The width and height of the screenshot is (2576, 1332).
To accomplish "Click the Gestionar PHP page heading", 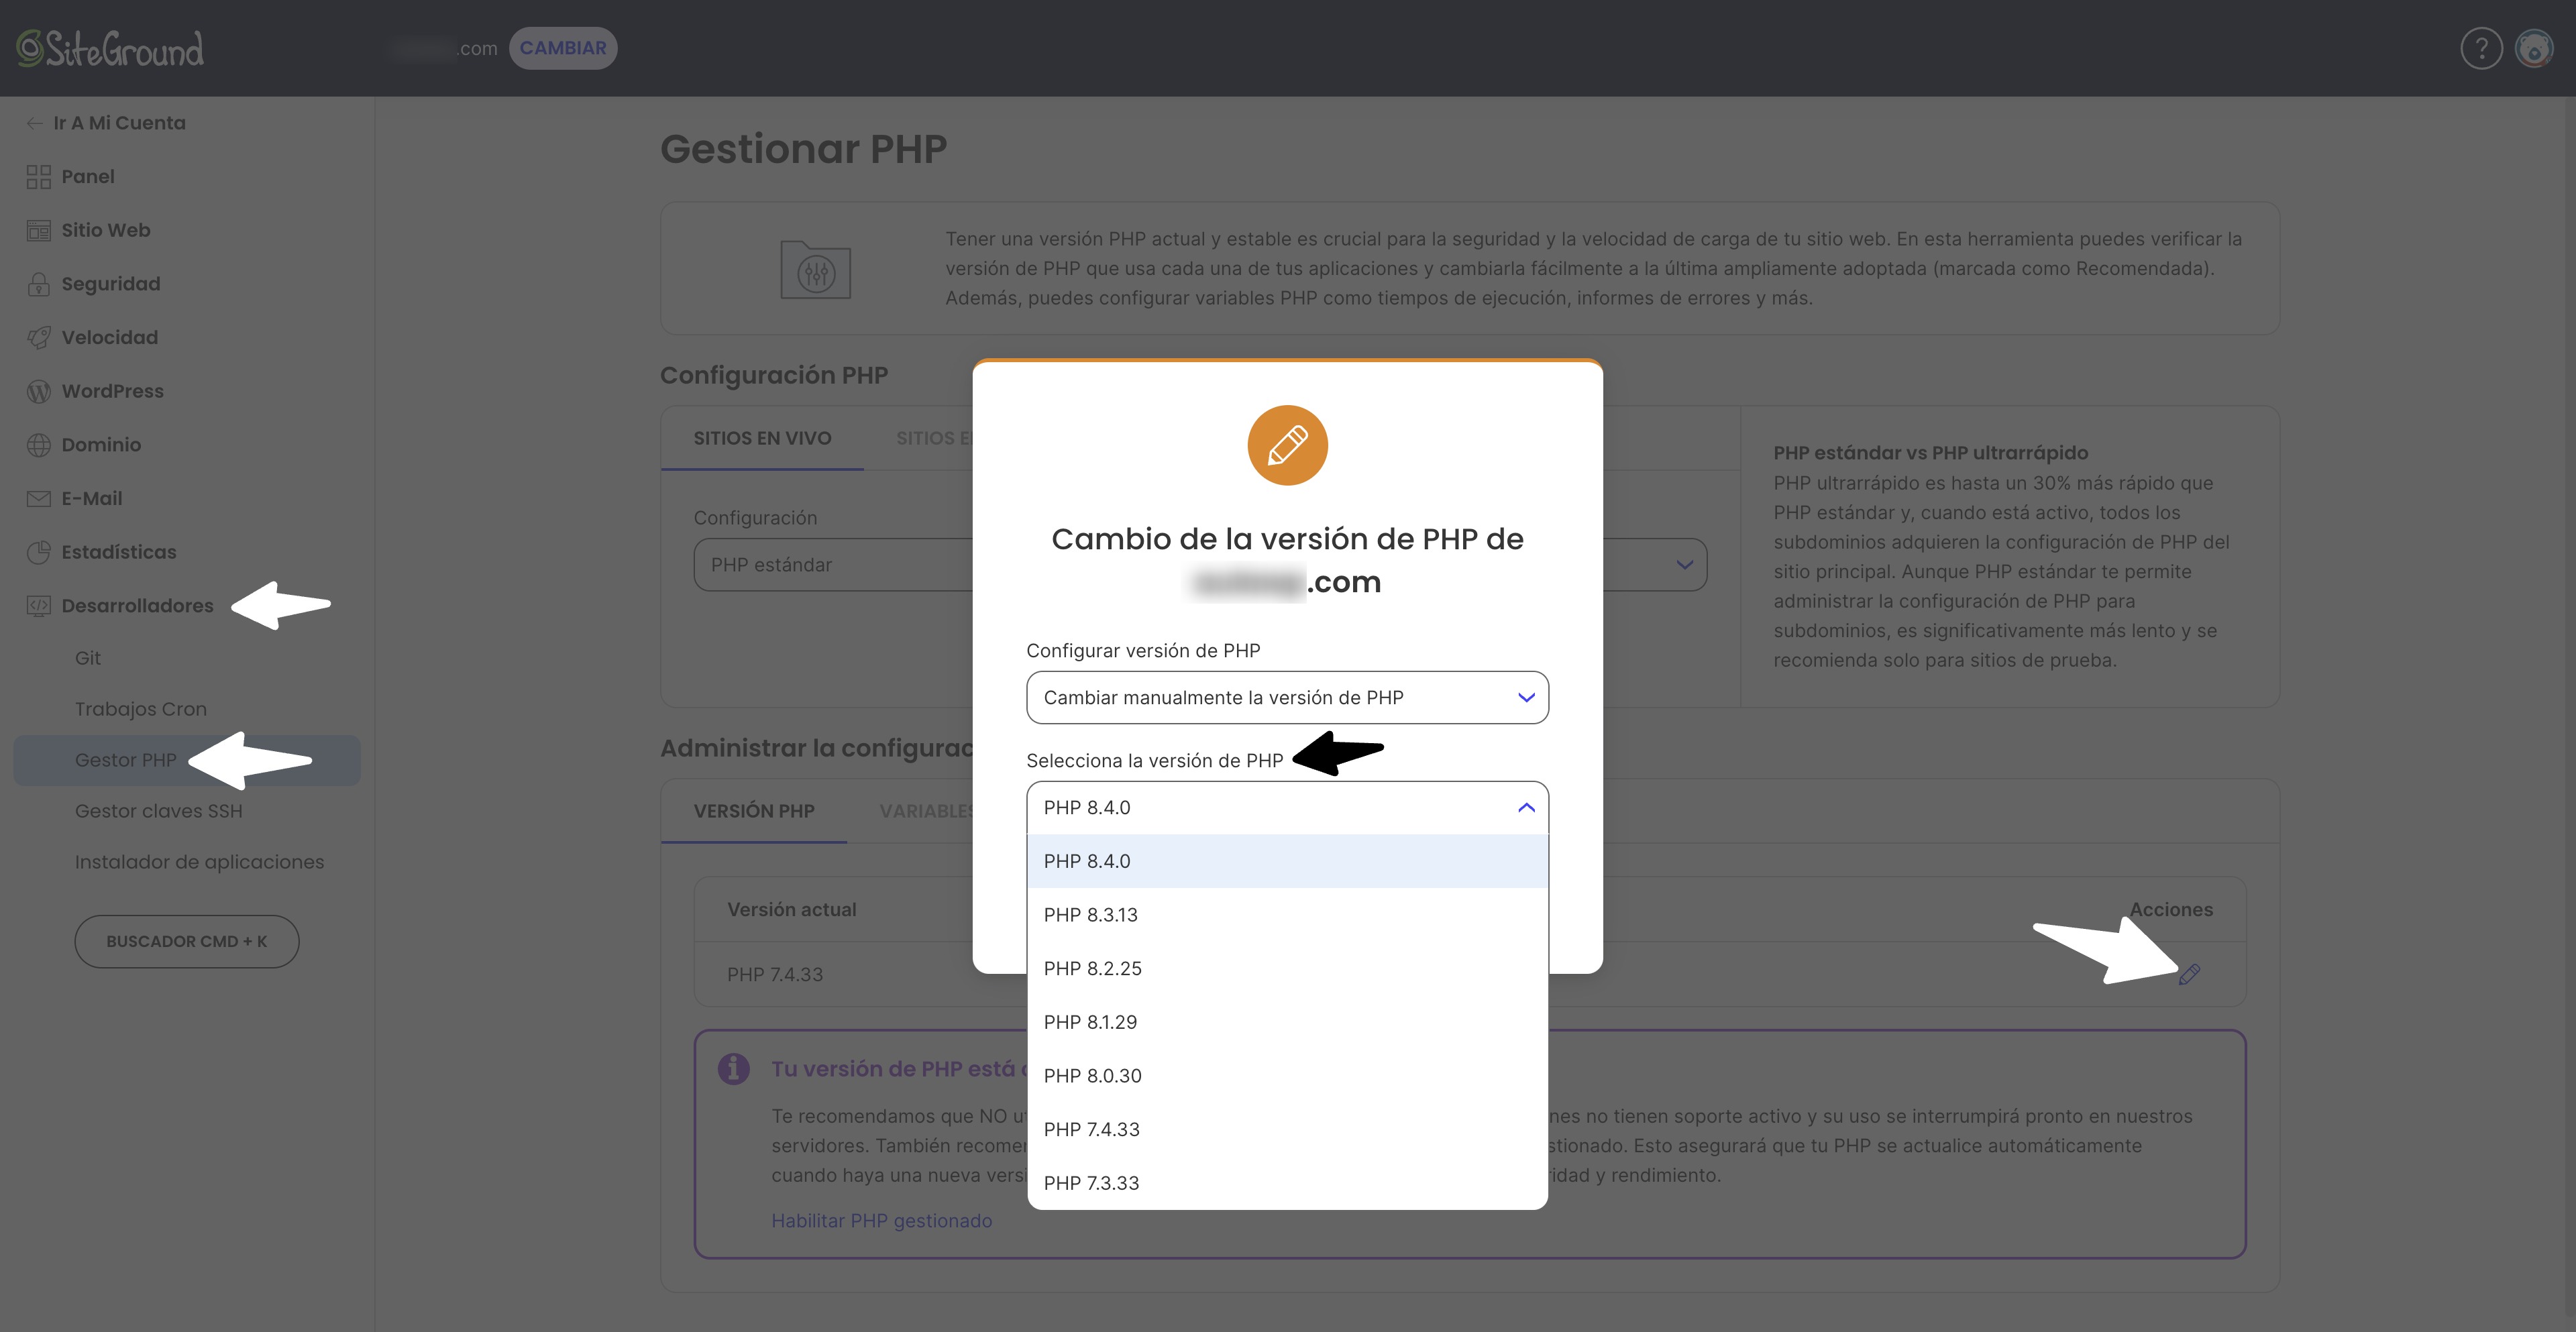I will 803,149.
